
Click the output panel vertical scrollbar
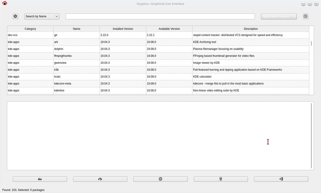311,136
